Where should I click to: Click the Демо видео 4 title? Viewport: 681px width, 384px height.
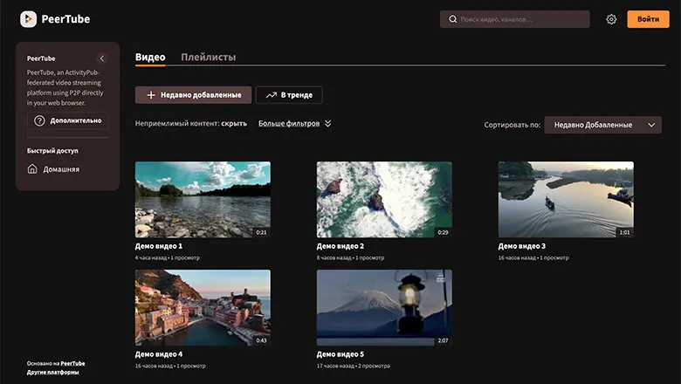pyautogui.click(x=159, y=354)
